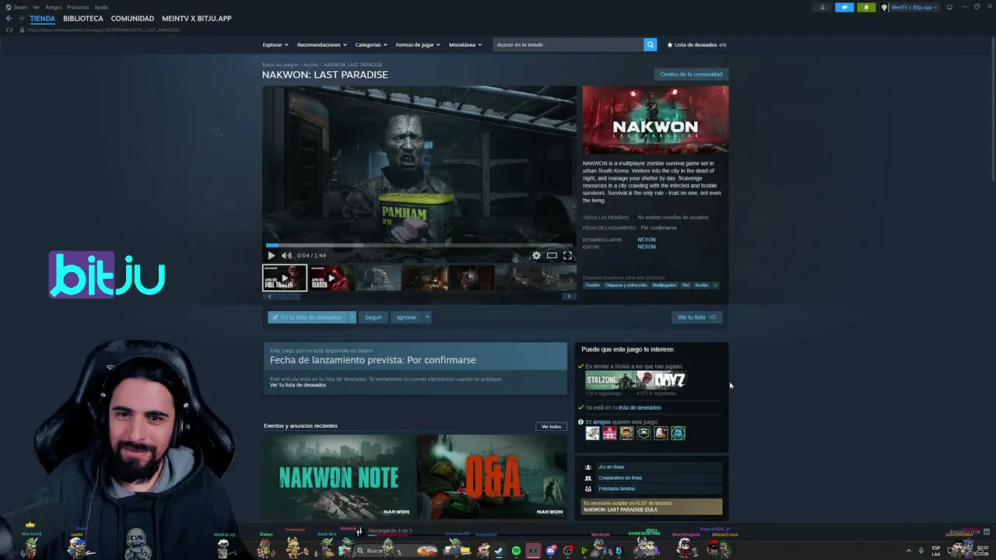Open the notifications bell
996x560 pixels.
coord(866,7)
